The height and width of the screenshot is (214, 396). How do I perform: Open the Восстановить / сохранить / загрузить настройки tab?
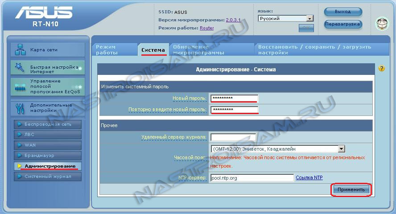tap(314, 49)
